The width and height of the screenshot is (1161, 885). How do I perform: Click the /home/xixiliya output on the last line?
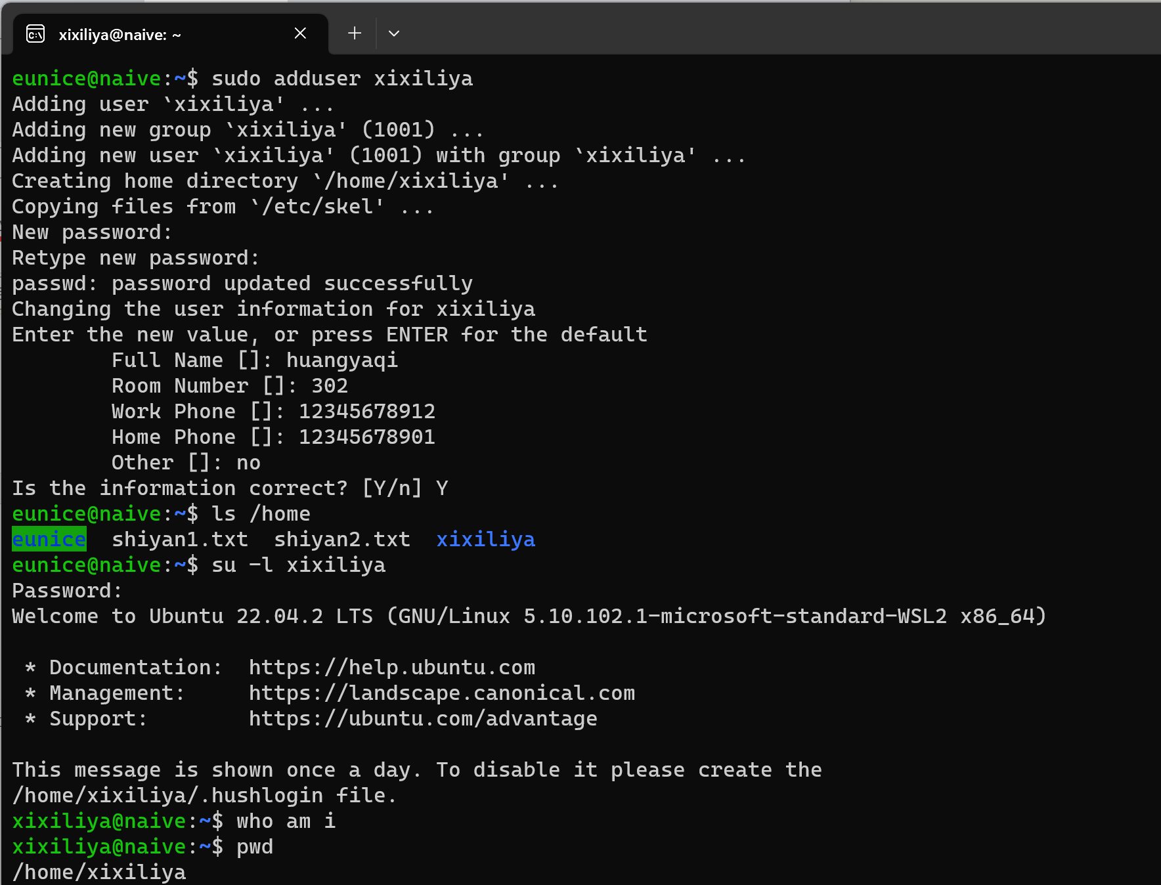click(99, 872)
